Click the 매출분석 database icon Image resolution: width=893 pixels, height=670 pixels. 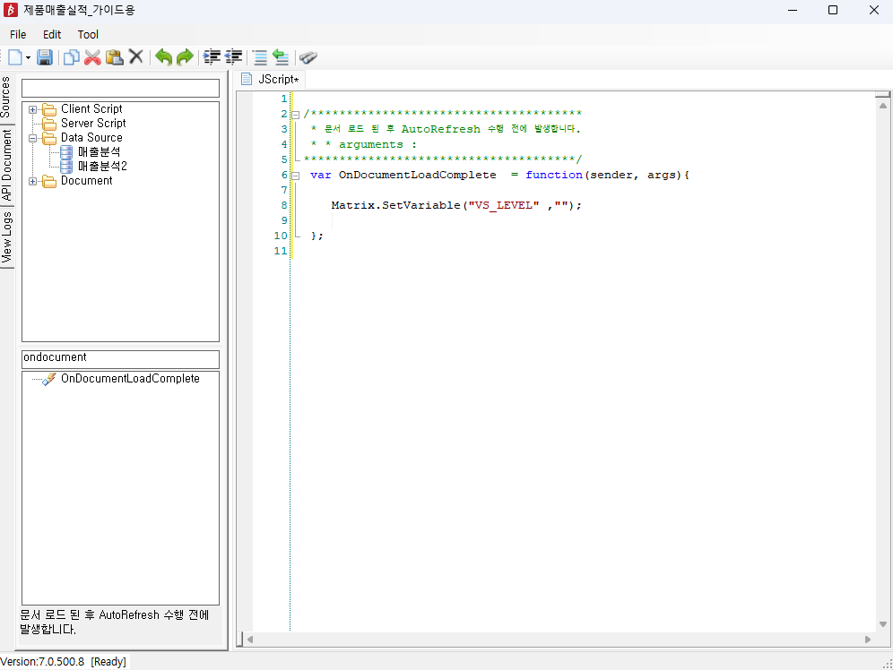click(66, 152)
